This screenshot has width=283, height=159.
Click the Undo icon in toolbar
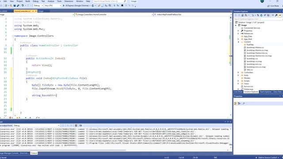23,6
